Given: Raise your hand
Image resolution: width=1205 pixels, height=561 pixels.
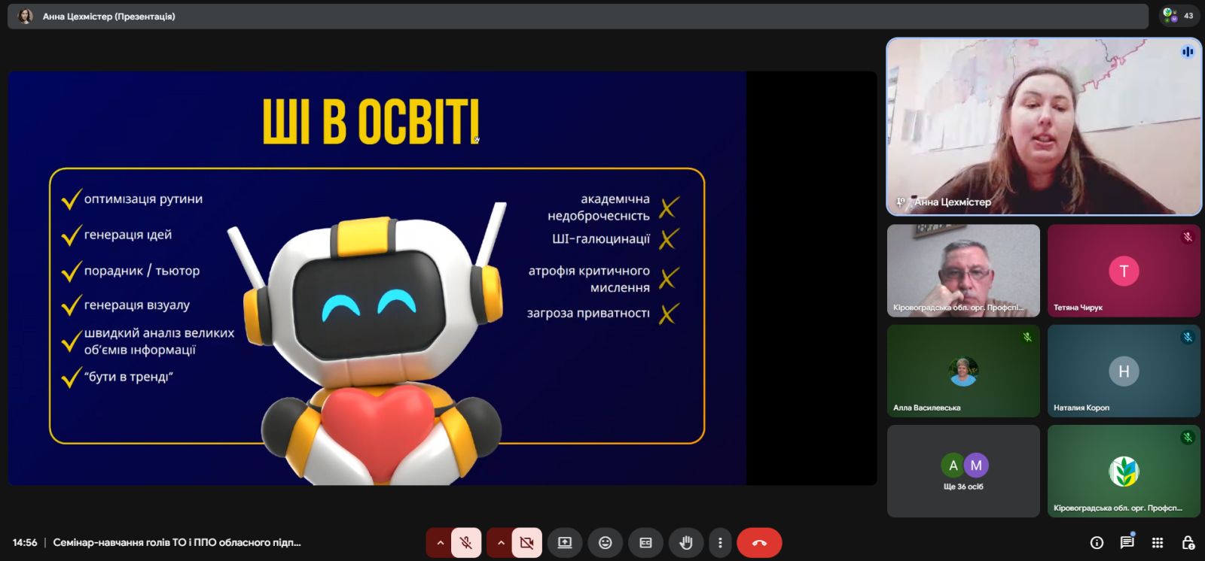Looking at the screenshot, I should (685, 542).
